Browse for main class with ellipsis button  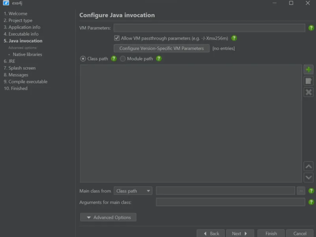(301, 191)
